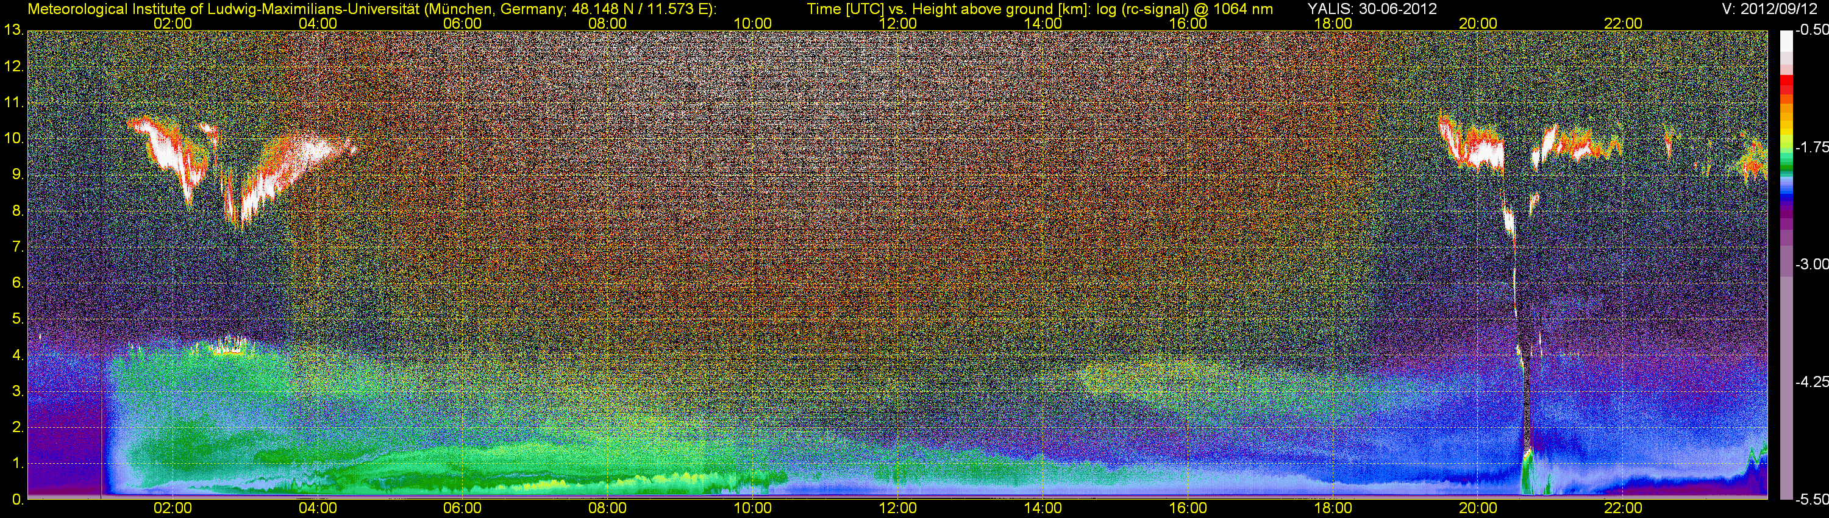Viewport: 1829px width, 518px height.
Task: Click the 10. km height axis label
Action: (x=14, y=138)
